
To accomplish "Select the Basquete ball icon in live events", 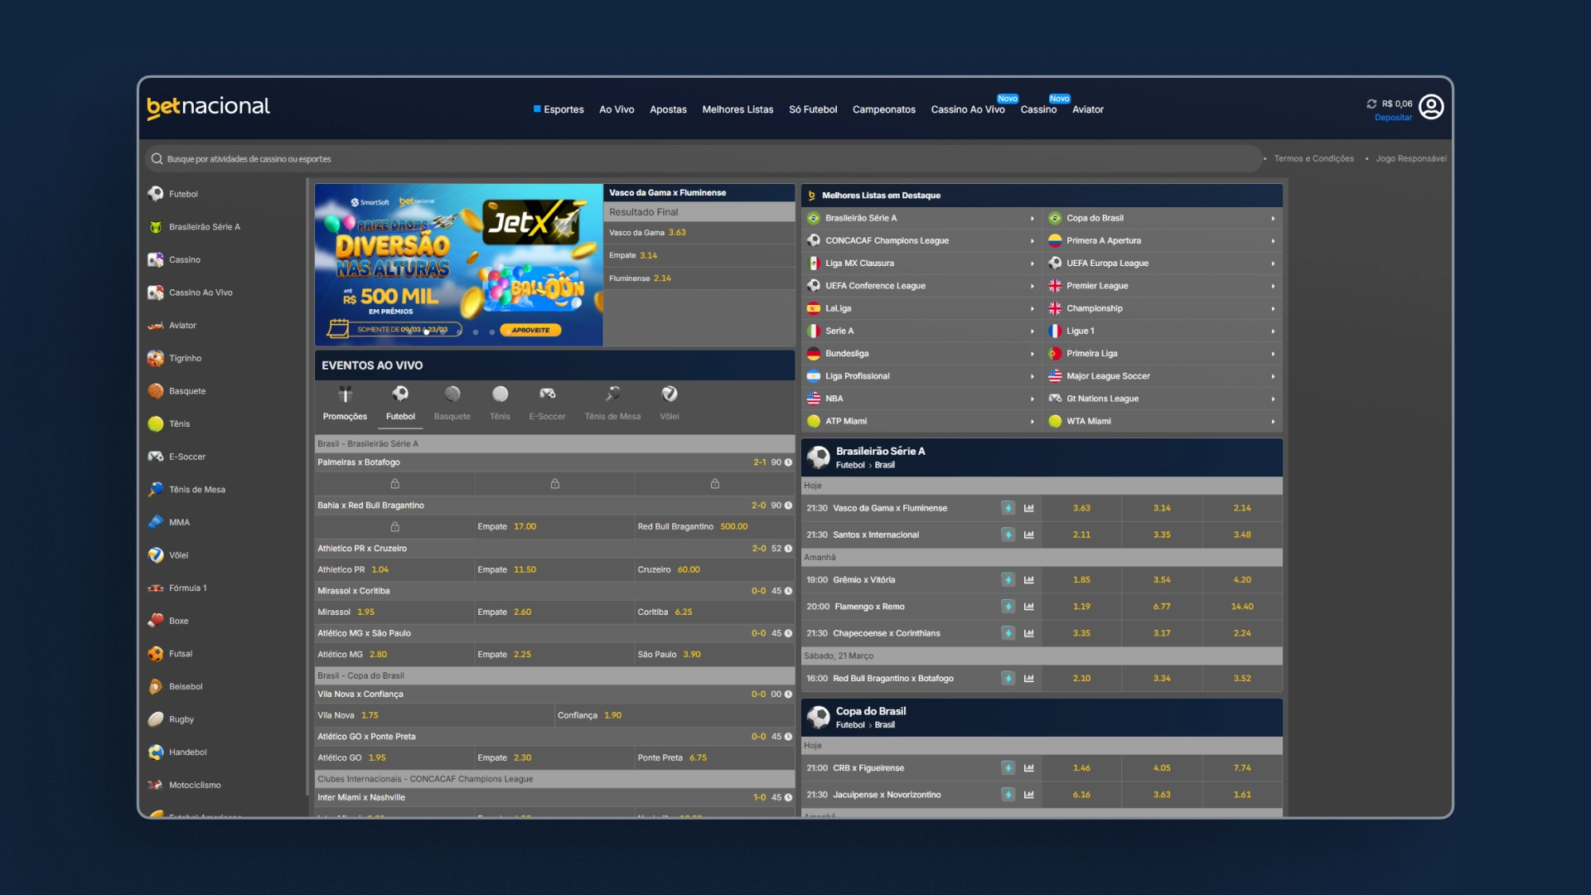I will [x=452, y=394].
